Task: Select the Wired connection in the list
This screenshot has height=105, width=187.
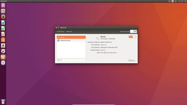Action: pos(71,37)
